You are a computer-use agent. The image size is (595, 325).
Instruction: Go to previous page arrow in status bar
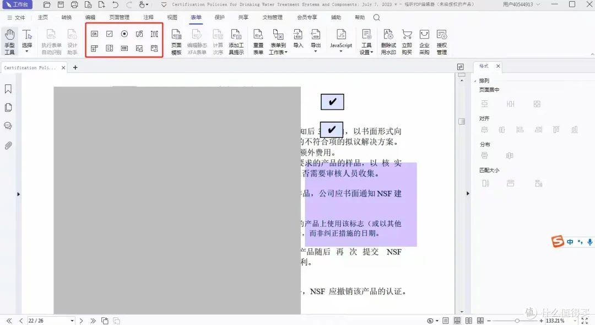[x=21, y=321]
